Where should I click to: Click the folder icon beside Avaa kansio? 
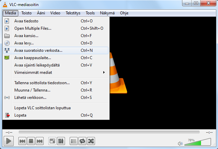tap(7, 36)
